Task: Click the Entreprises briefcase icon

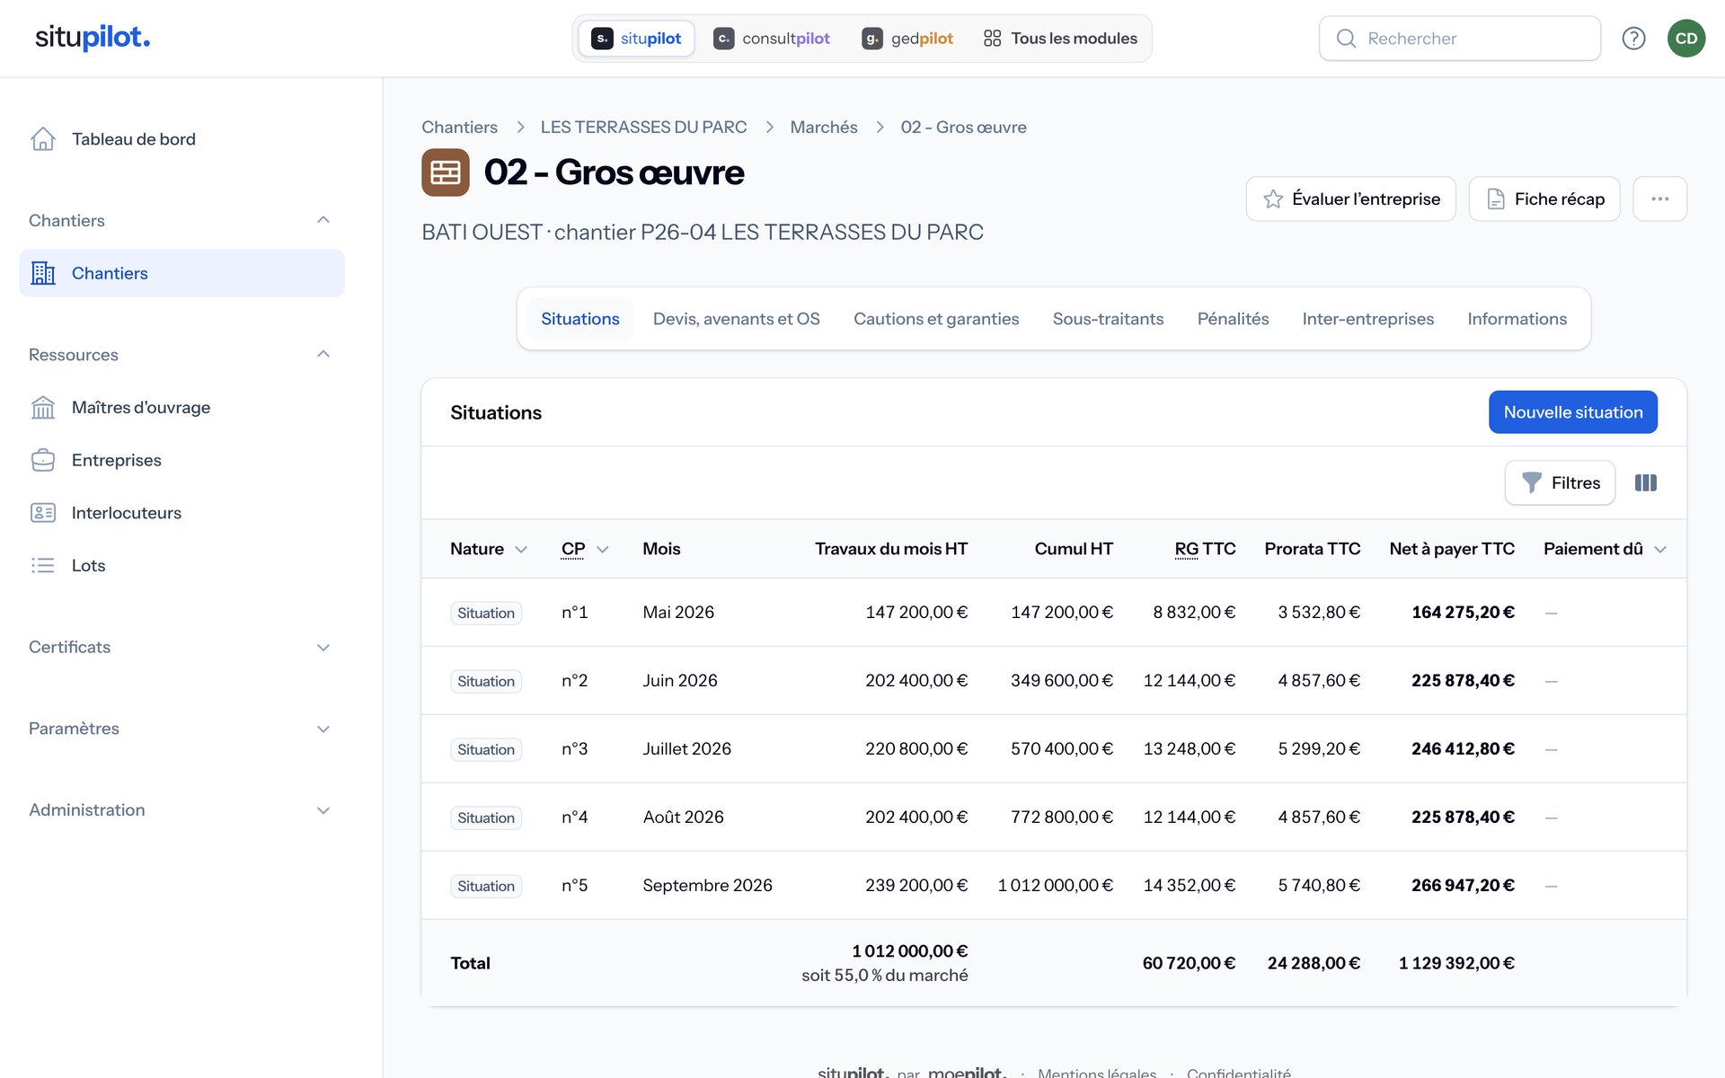Action: tap(43, 460)
